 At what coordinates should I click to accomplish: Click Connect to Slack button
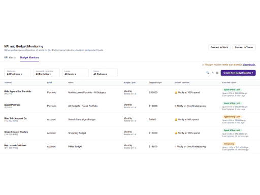click(219, 47)
